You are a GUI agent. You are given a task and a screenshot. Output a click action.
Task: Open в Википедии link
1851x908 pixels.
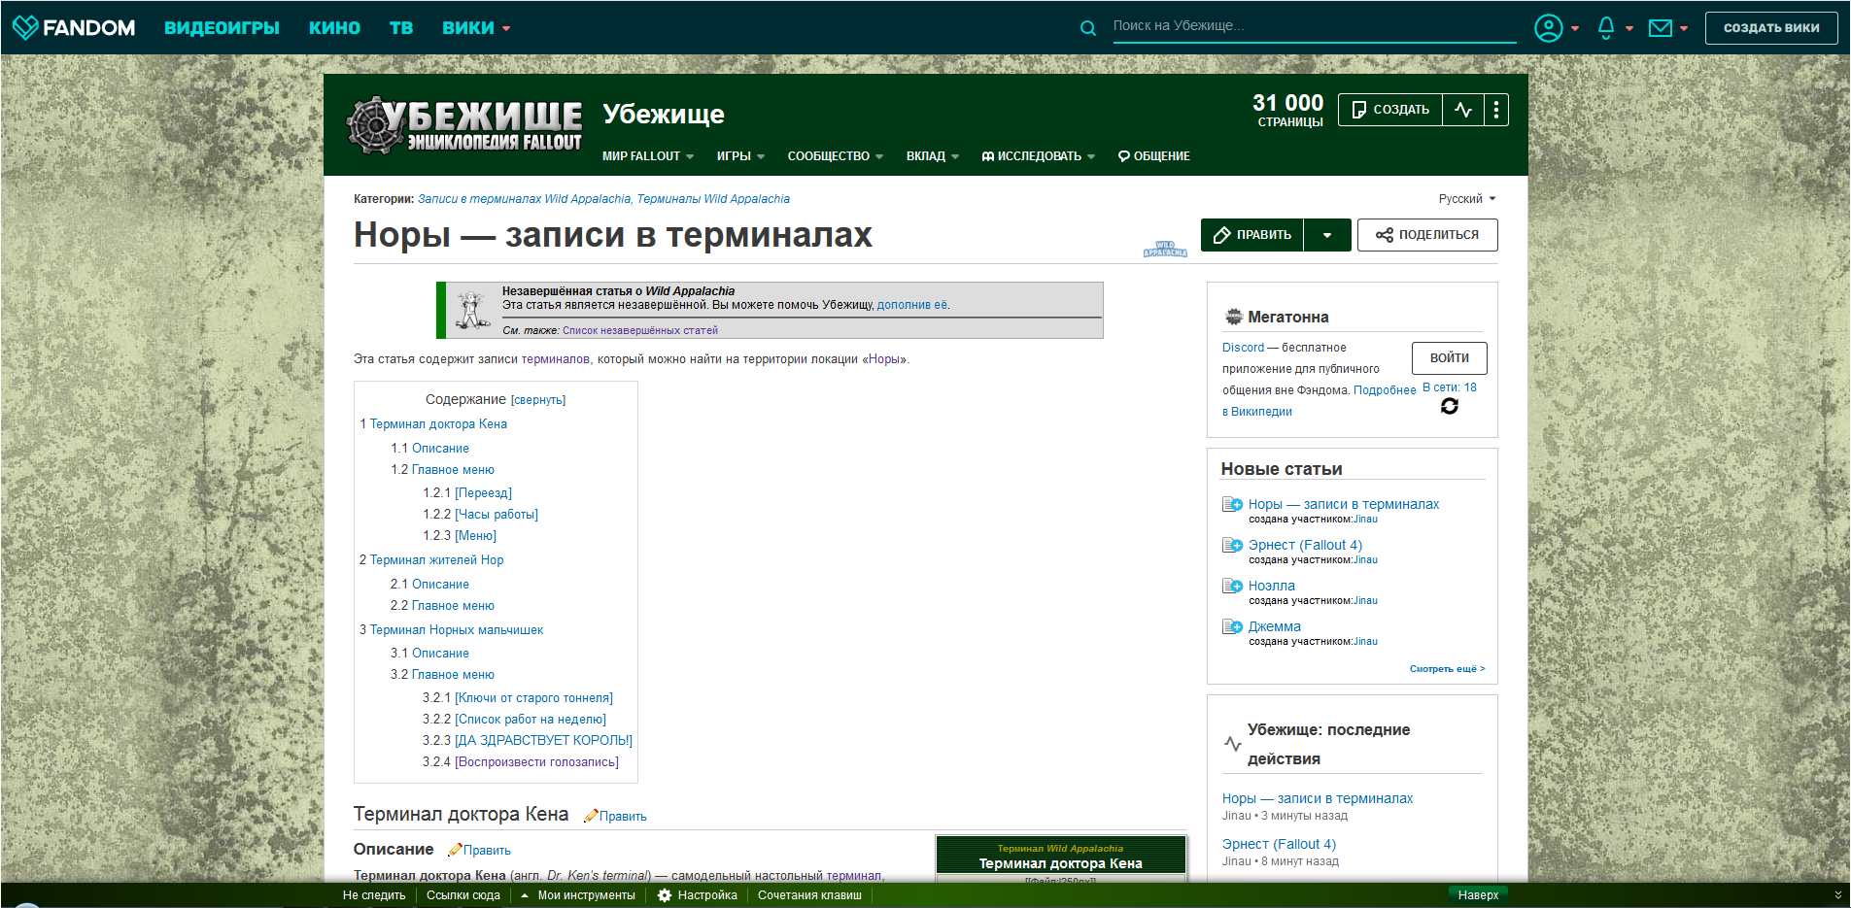[x=1256, y=412]
